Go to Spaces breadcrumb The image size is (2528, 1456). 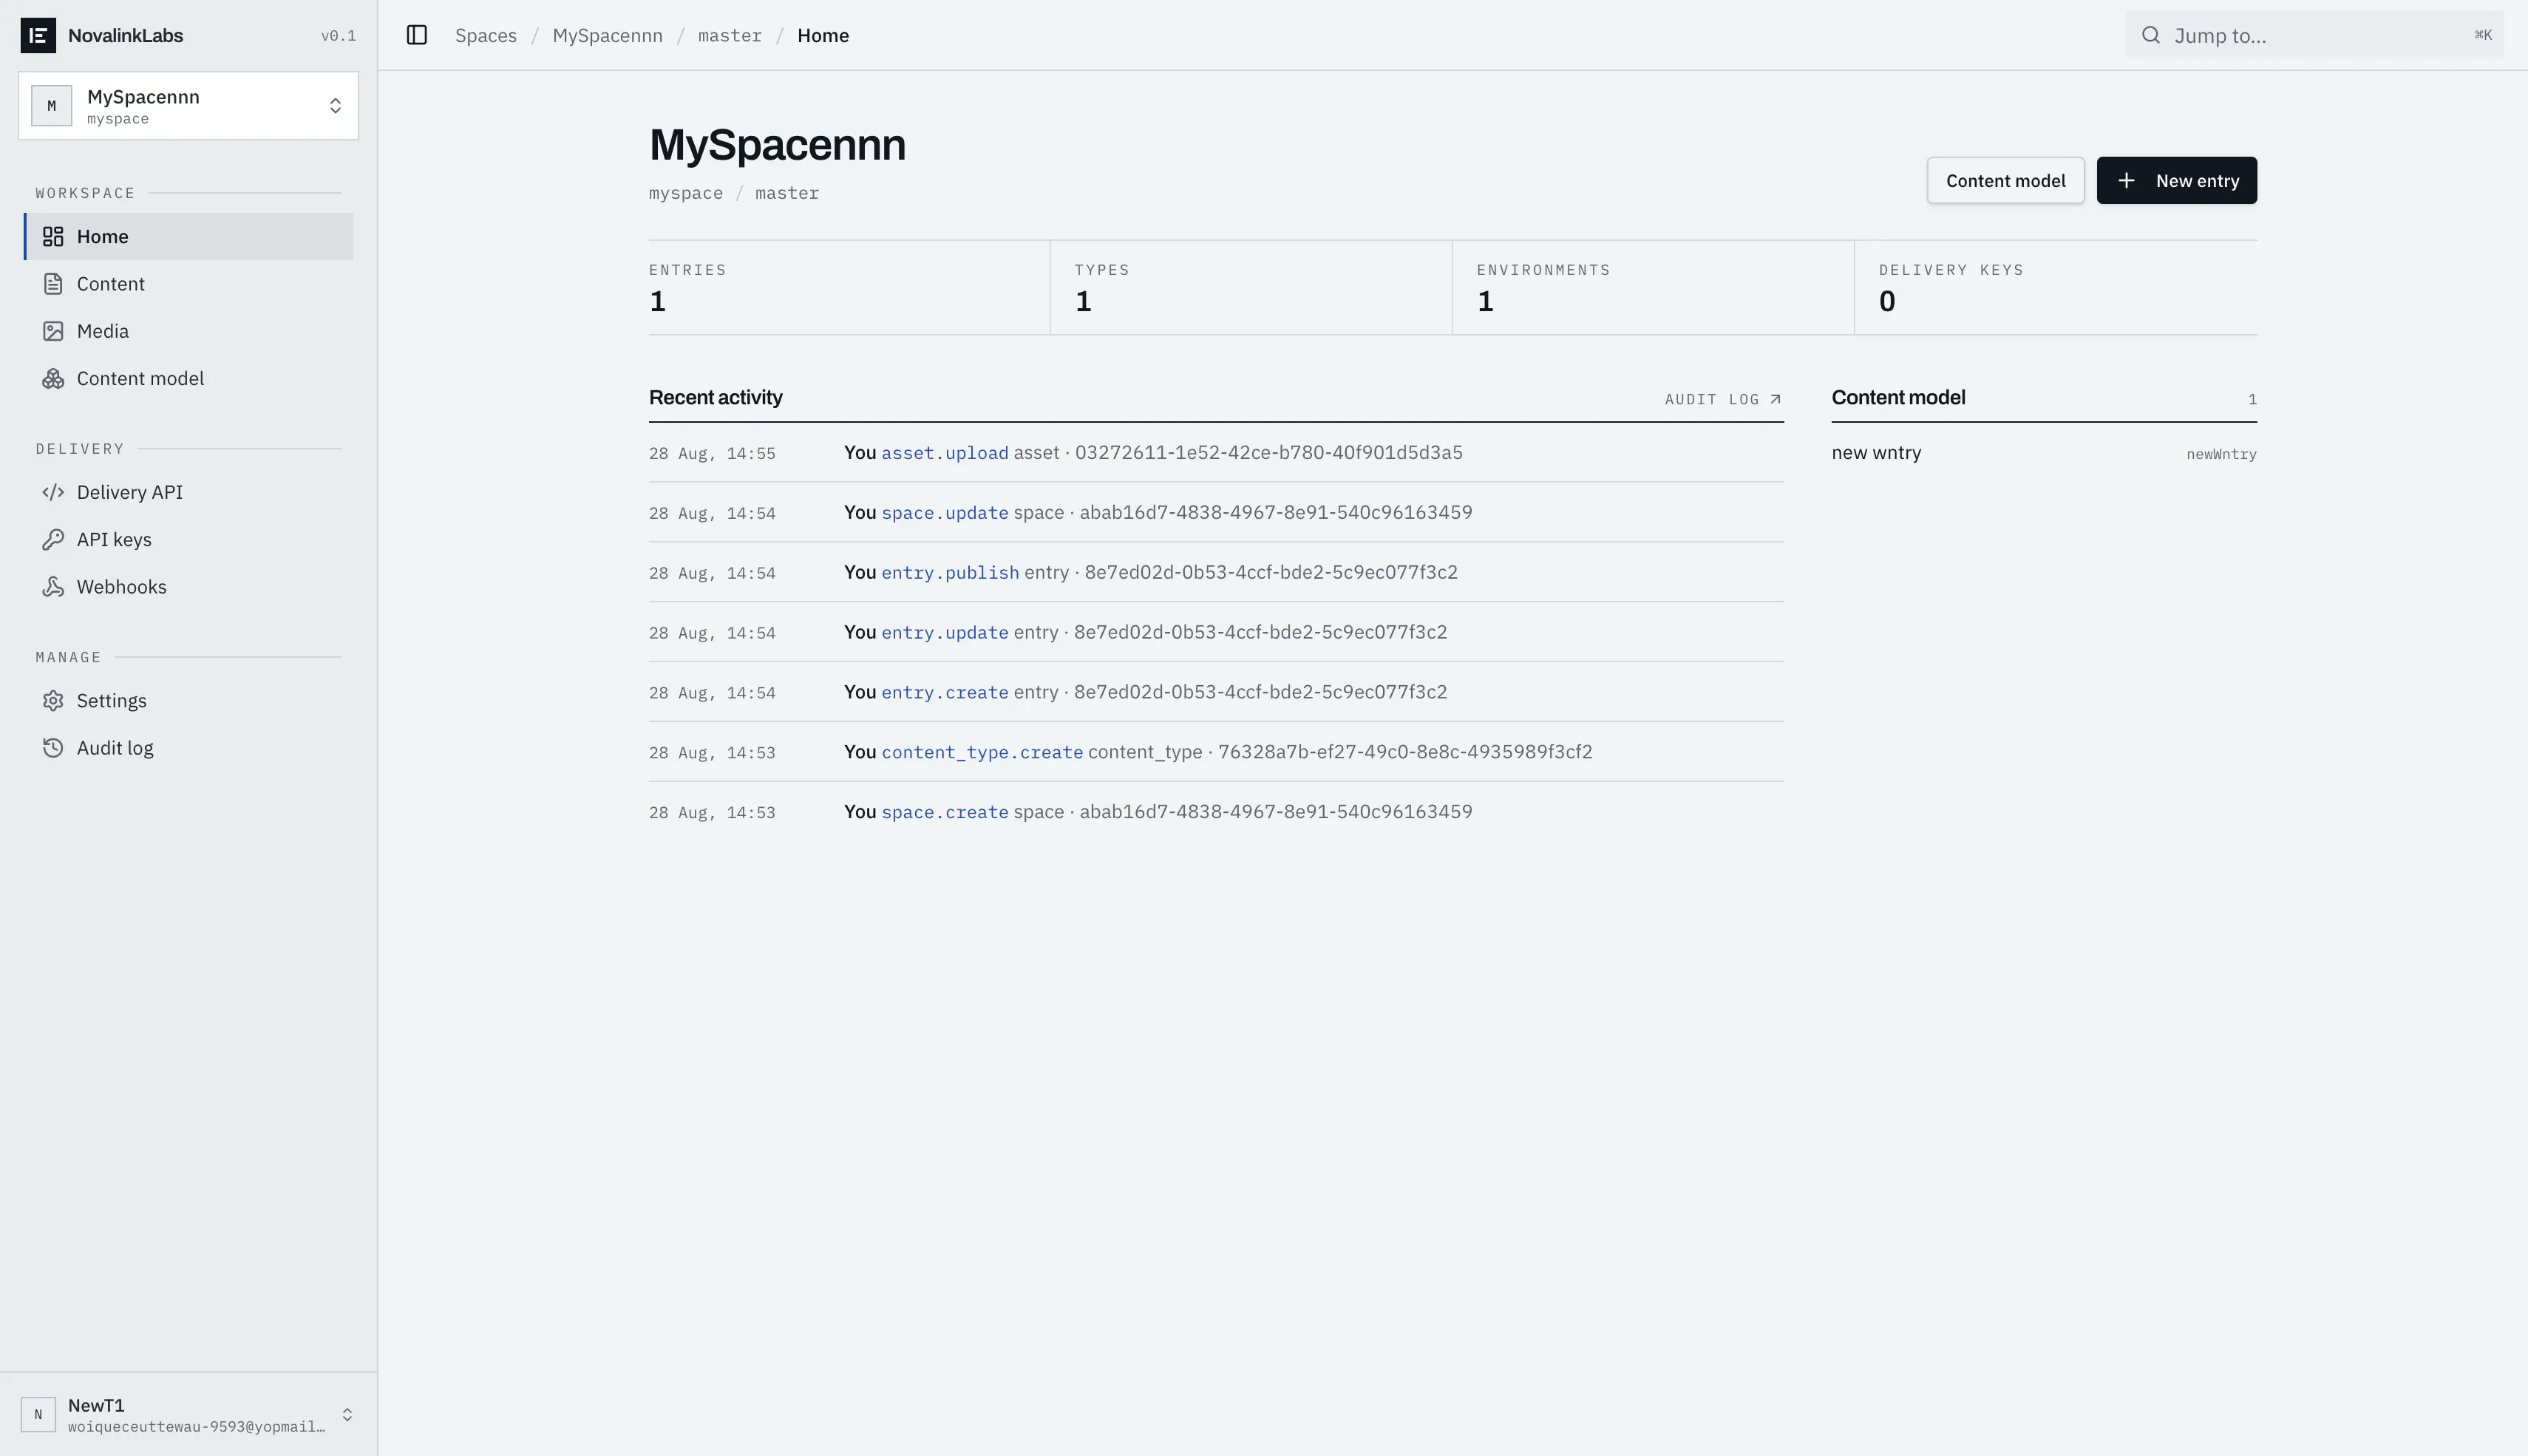pyautogui.click(x=486, y=35)
